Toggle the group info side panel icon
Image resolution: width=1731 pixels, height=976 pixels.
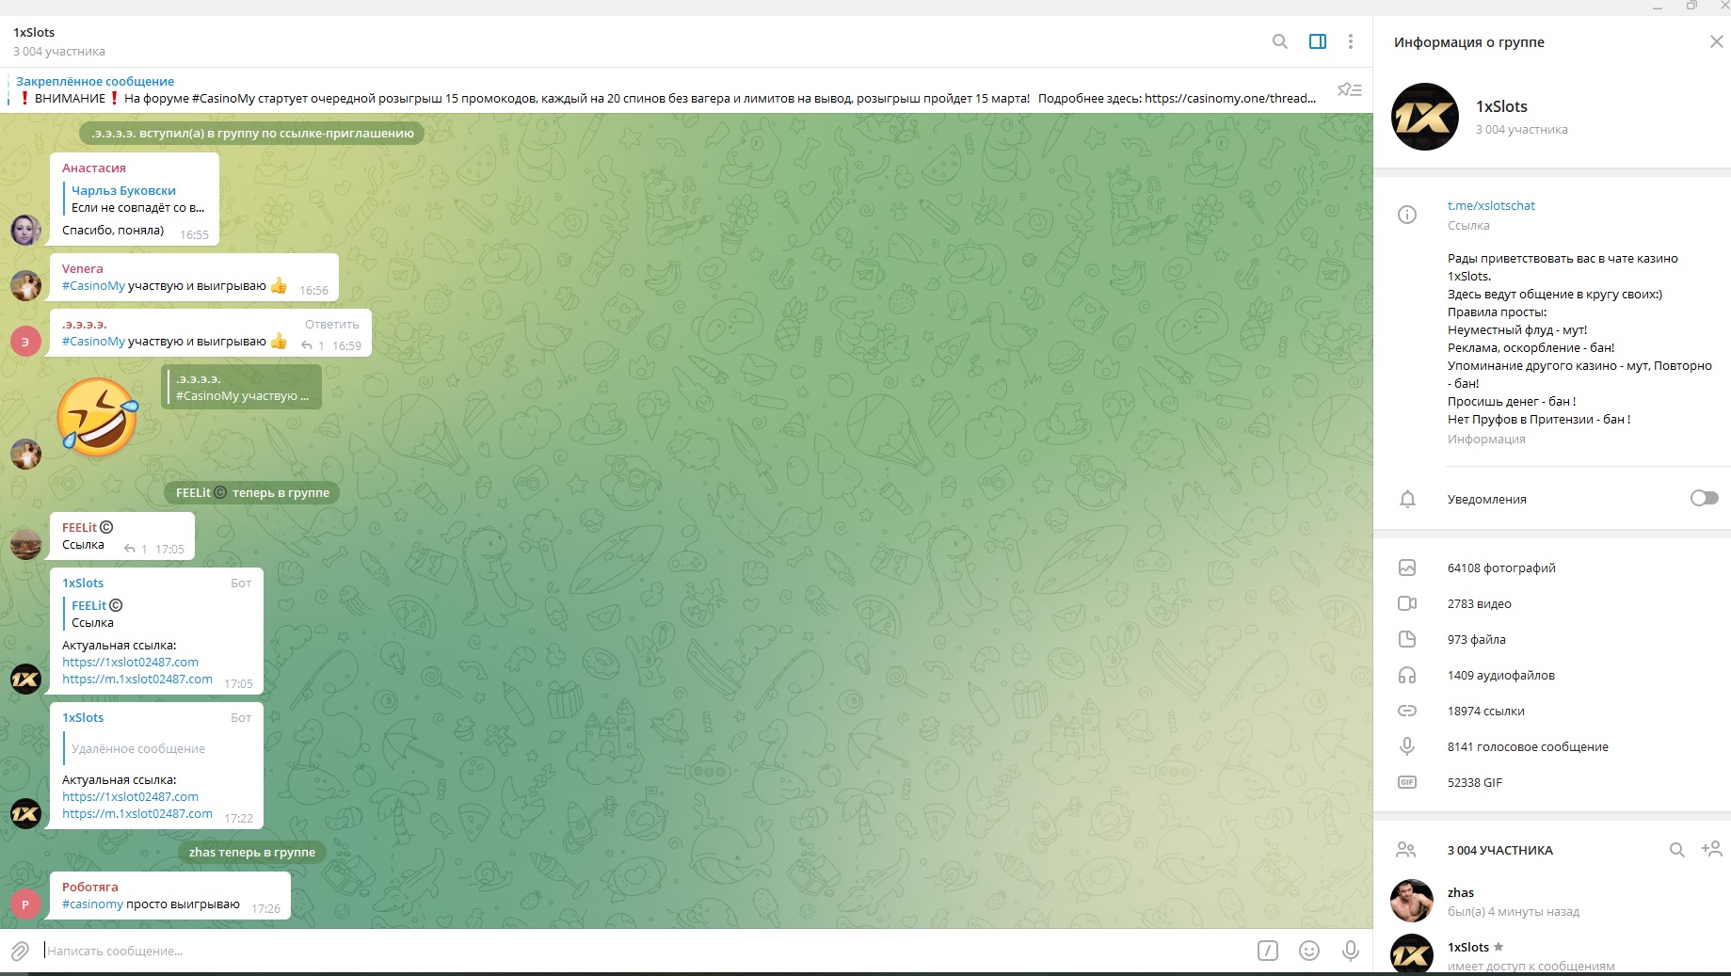(x=1318, y=41)
